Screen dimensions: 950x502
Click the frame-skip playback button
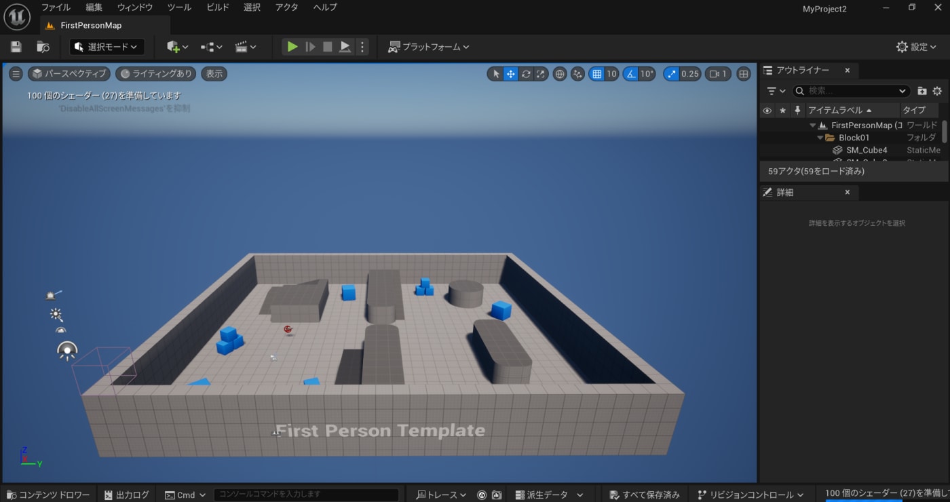310,47
